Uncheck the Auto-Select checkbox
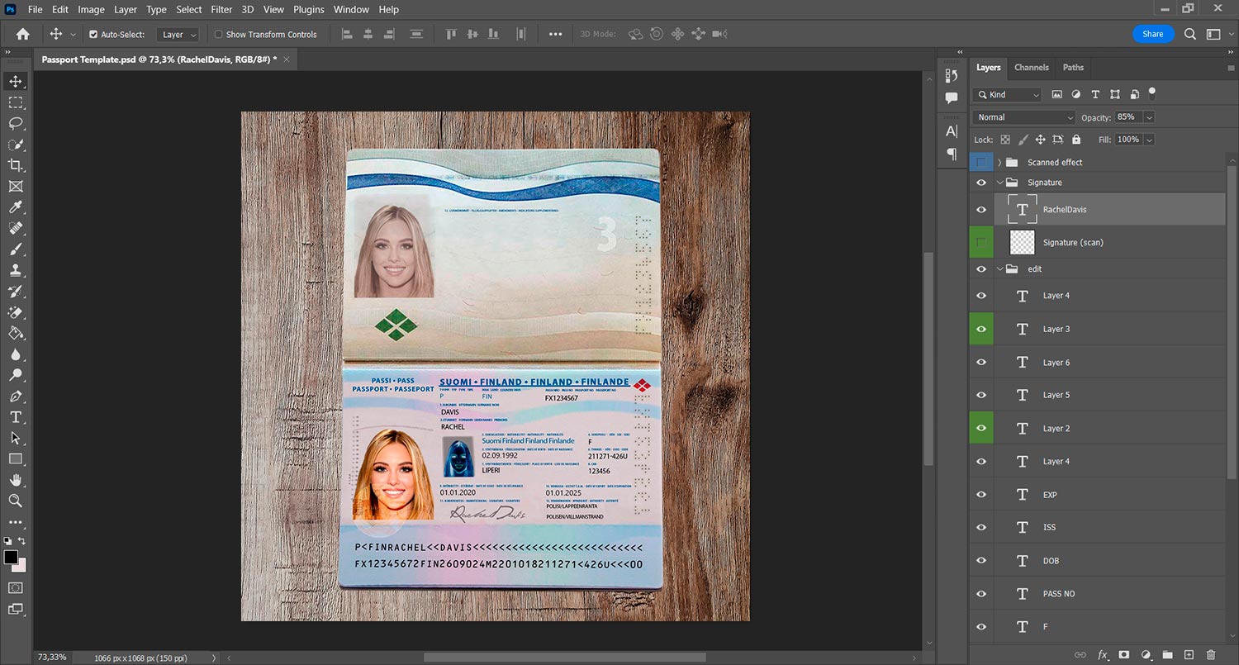Screen dimensions: 1239x665 93,35
